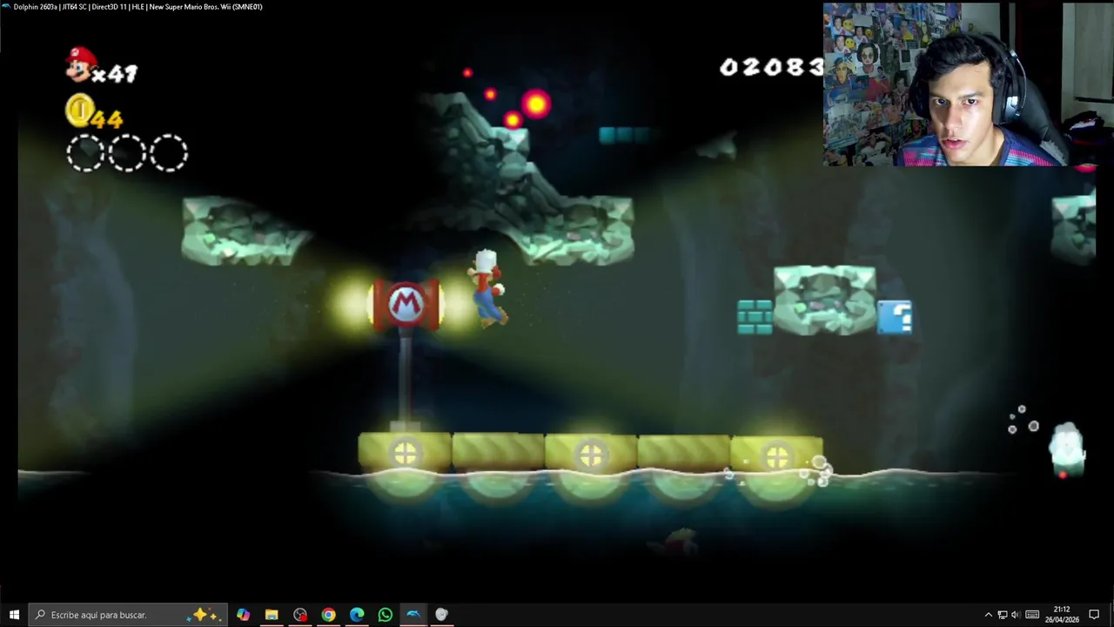
Task: Open the volume control tray icon
Action: 1015,615
